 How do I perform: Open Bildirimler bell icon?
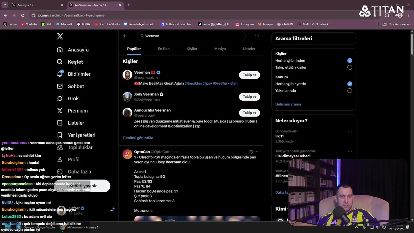pos(60,74)
